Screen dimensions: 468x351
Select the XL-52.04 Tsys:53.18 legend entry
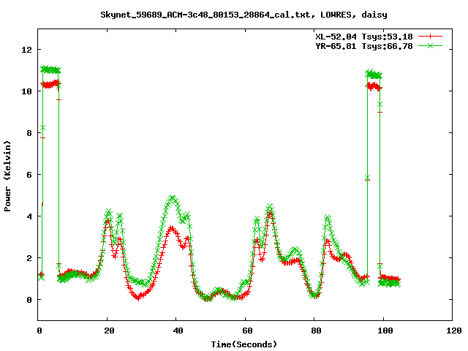tap(364, 37)
